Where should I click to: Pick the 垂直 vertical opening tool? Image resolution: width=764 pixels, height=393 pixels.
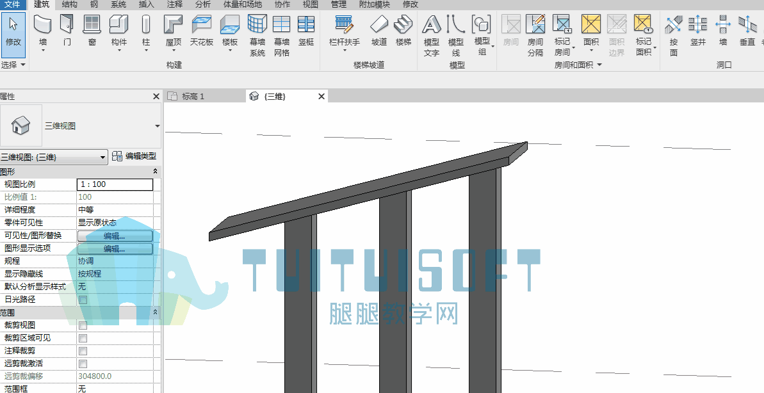(x=747, y=30)
